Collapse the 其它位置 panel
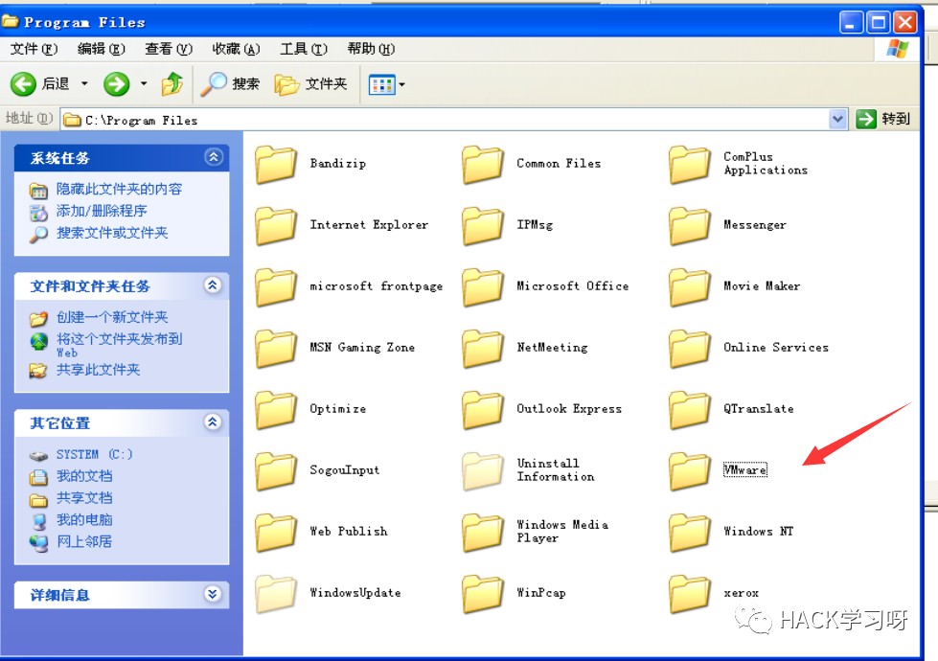938x661 pixels. click(213, 422)
